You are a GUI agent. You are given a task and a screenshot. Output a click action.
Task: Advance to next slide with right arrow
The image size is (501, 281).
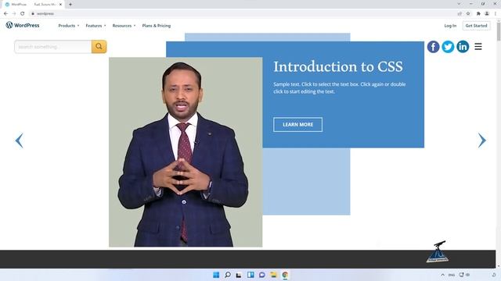point(482,140)
